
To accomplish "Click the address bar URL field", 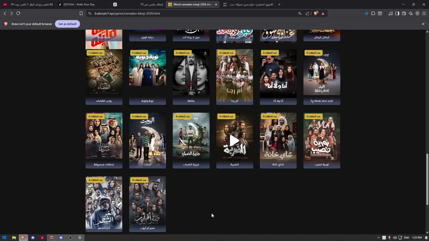I will 194,13.
